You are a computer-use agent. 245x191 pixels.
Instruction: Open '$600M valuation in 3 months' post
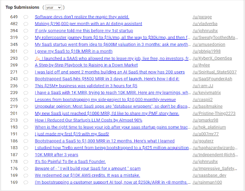click(x=113, y=44)
